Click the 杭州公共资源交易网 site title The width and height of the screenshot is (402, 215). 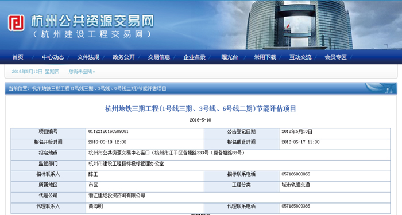[x=92, y=21]
